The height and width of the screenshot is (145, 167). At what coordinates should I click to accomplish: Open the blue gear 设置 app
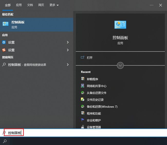coord(11,42)
